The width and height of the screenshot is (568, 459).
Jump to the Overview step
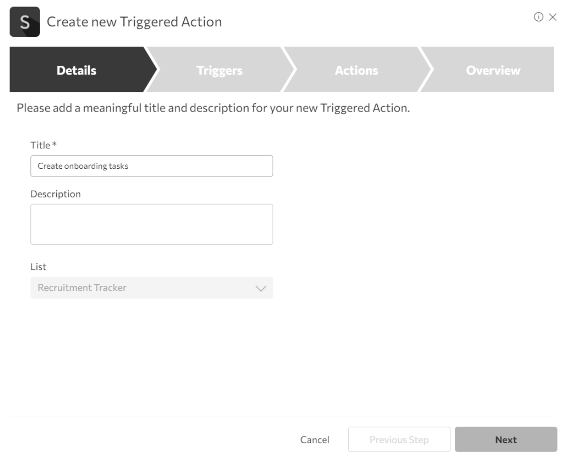coord(493,70)
